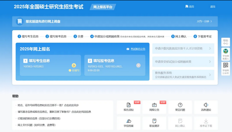Select step 6 下载准考证
Screen dimensions: 232x132
pos(203,36)
